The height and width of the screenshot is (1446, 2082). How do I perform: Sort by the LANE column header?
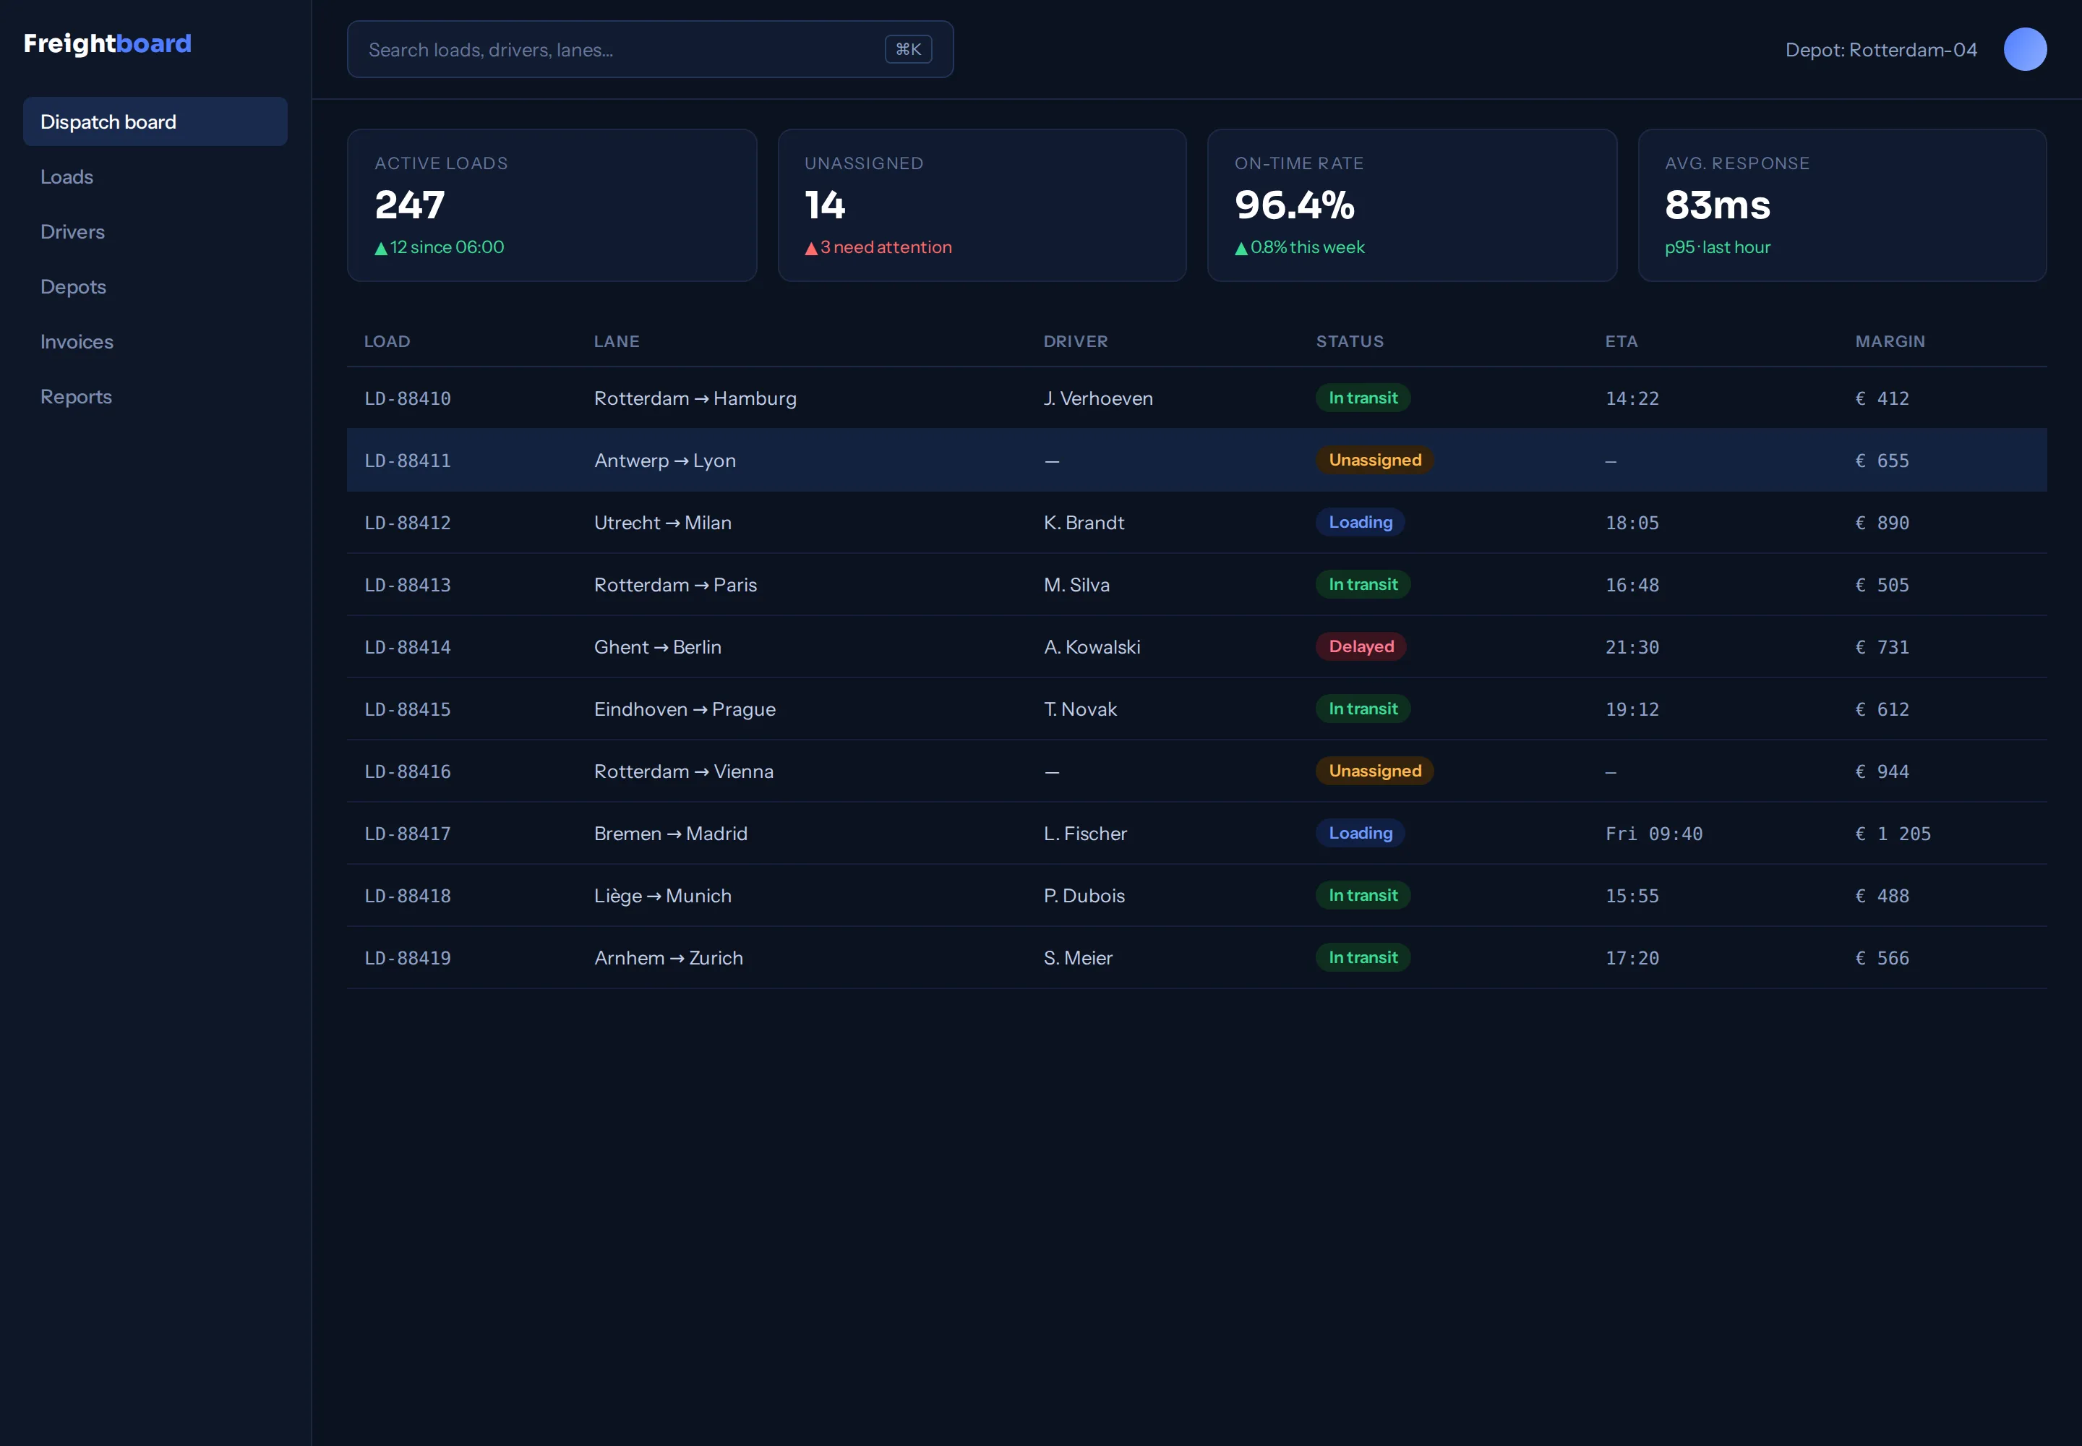tap(616, 341)
